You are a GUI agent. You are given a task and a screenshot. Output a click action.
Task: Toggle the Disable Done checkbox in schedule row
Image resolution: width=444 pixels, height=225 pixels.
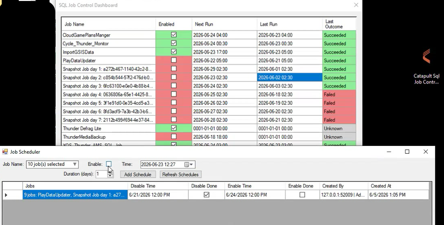206,195
